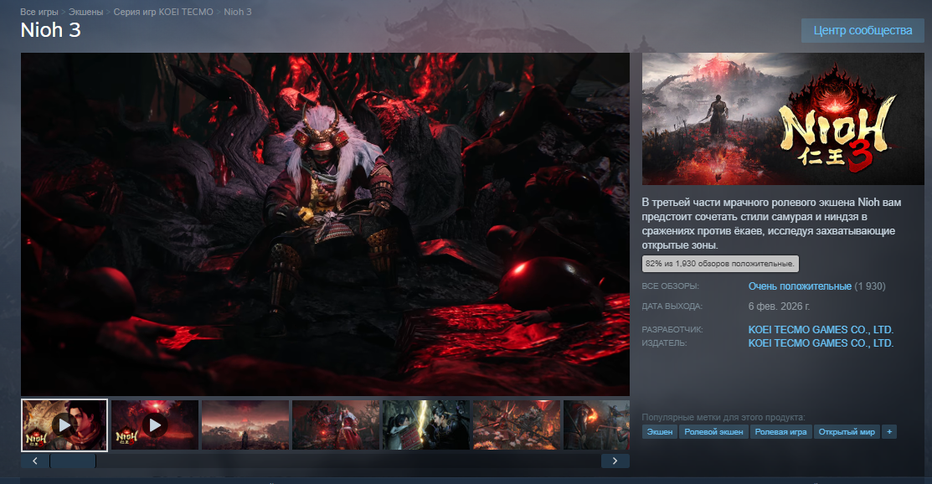Play the first trailer thumbnail

pos(64,425)
